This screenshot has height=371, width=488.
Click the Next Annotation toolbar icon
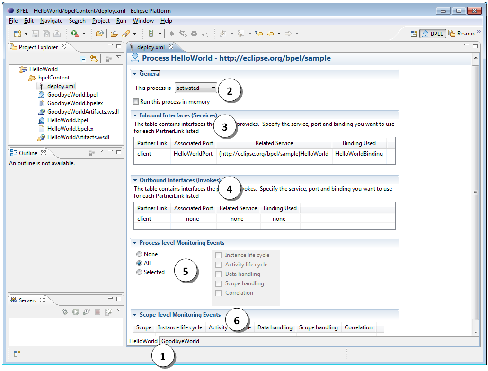coord(223,34)
